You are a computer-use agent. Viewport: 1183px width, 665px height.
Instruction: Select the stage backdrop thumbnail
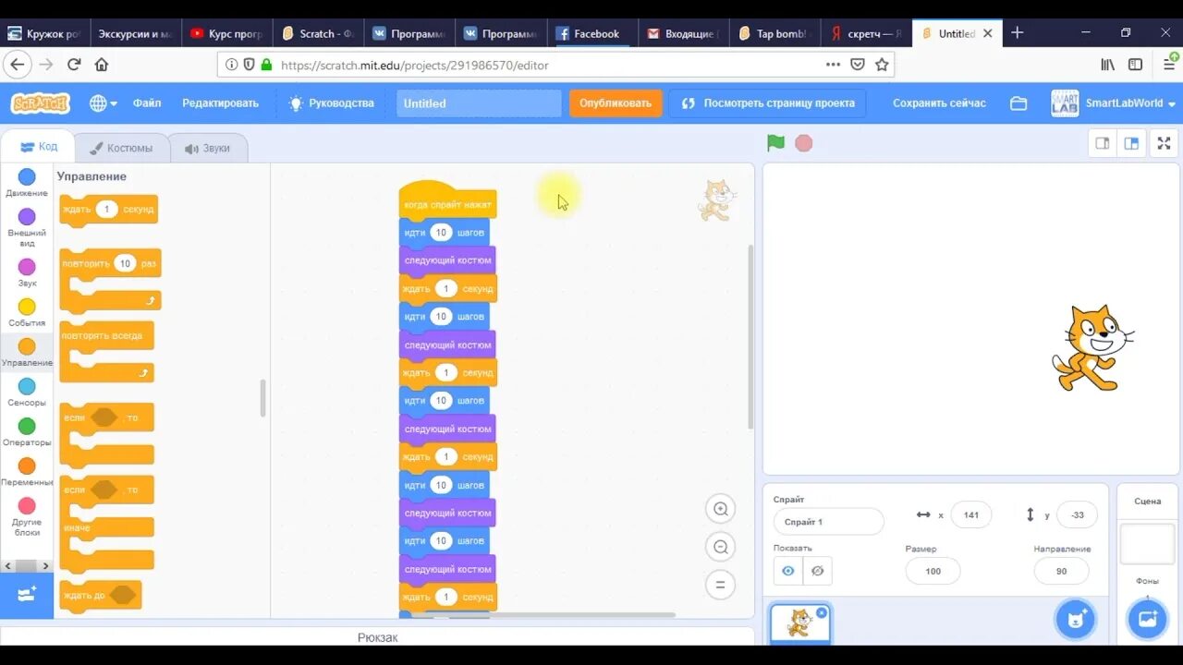coord(1147,543)
